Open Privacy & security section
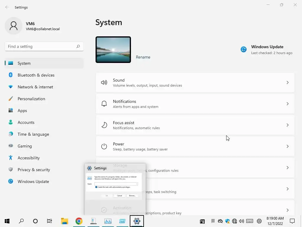 44,170
